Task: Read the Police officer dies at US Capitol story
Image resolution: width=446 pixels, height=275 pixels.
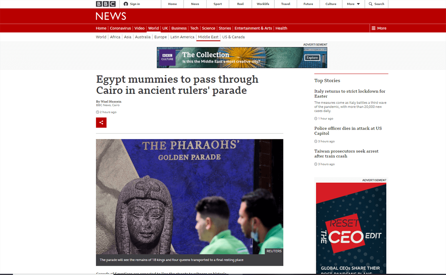Action: (348, 131)
